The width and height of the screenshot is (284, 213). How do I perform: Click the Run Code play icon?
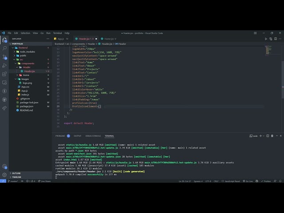(266, 39)
